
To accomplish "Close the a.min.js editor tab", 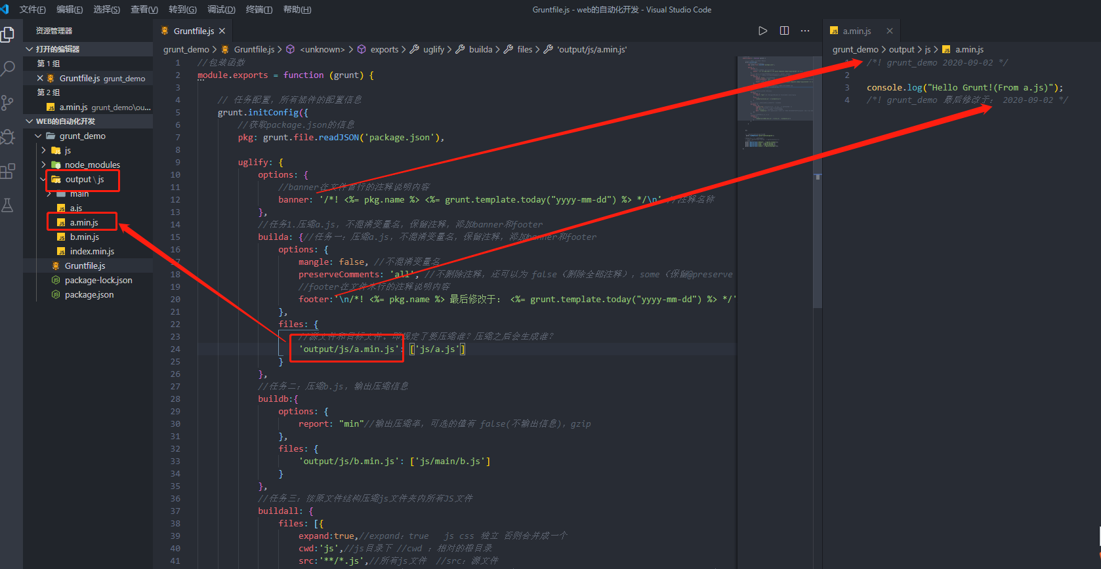I will click(890, 31).
